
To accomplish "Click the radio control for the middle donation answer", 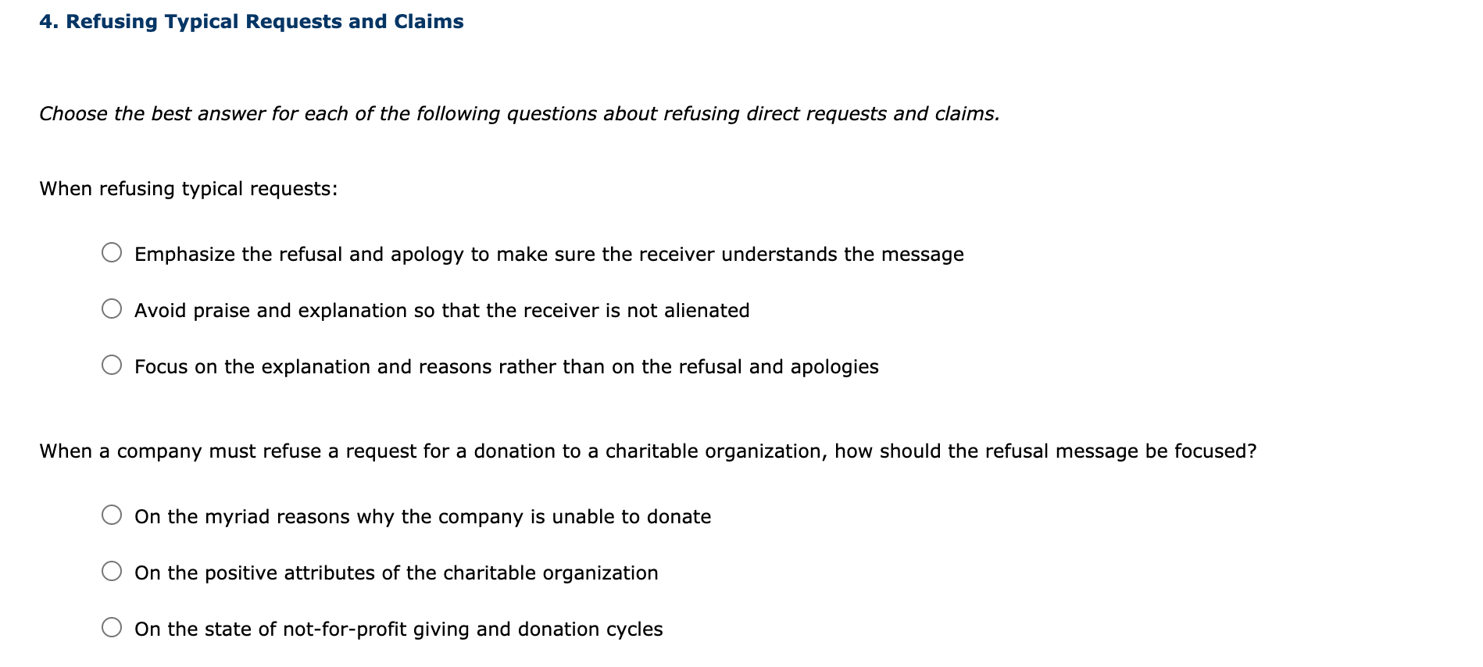I will tap(113, 570).
